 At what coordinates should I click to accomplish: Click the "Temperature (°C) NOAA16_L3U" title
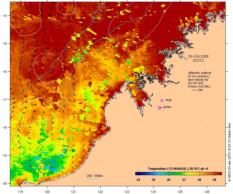[x=170, y=169]
